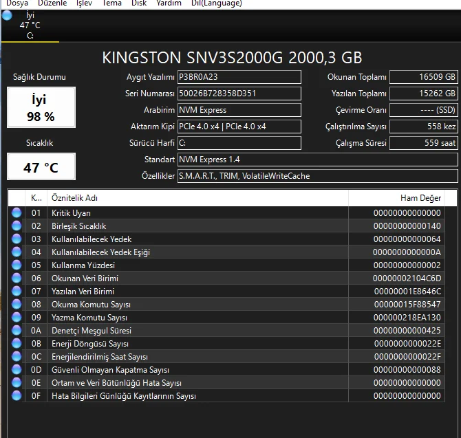Click status orb for Hata Bilgileri Günlüğü row

pos(17,395)
